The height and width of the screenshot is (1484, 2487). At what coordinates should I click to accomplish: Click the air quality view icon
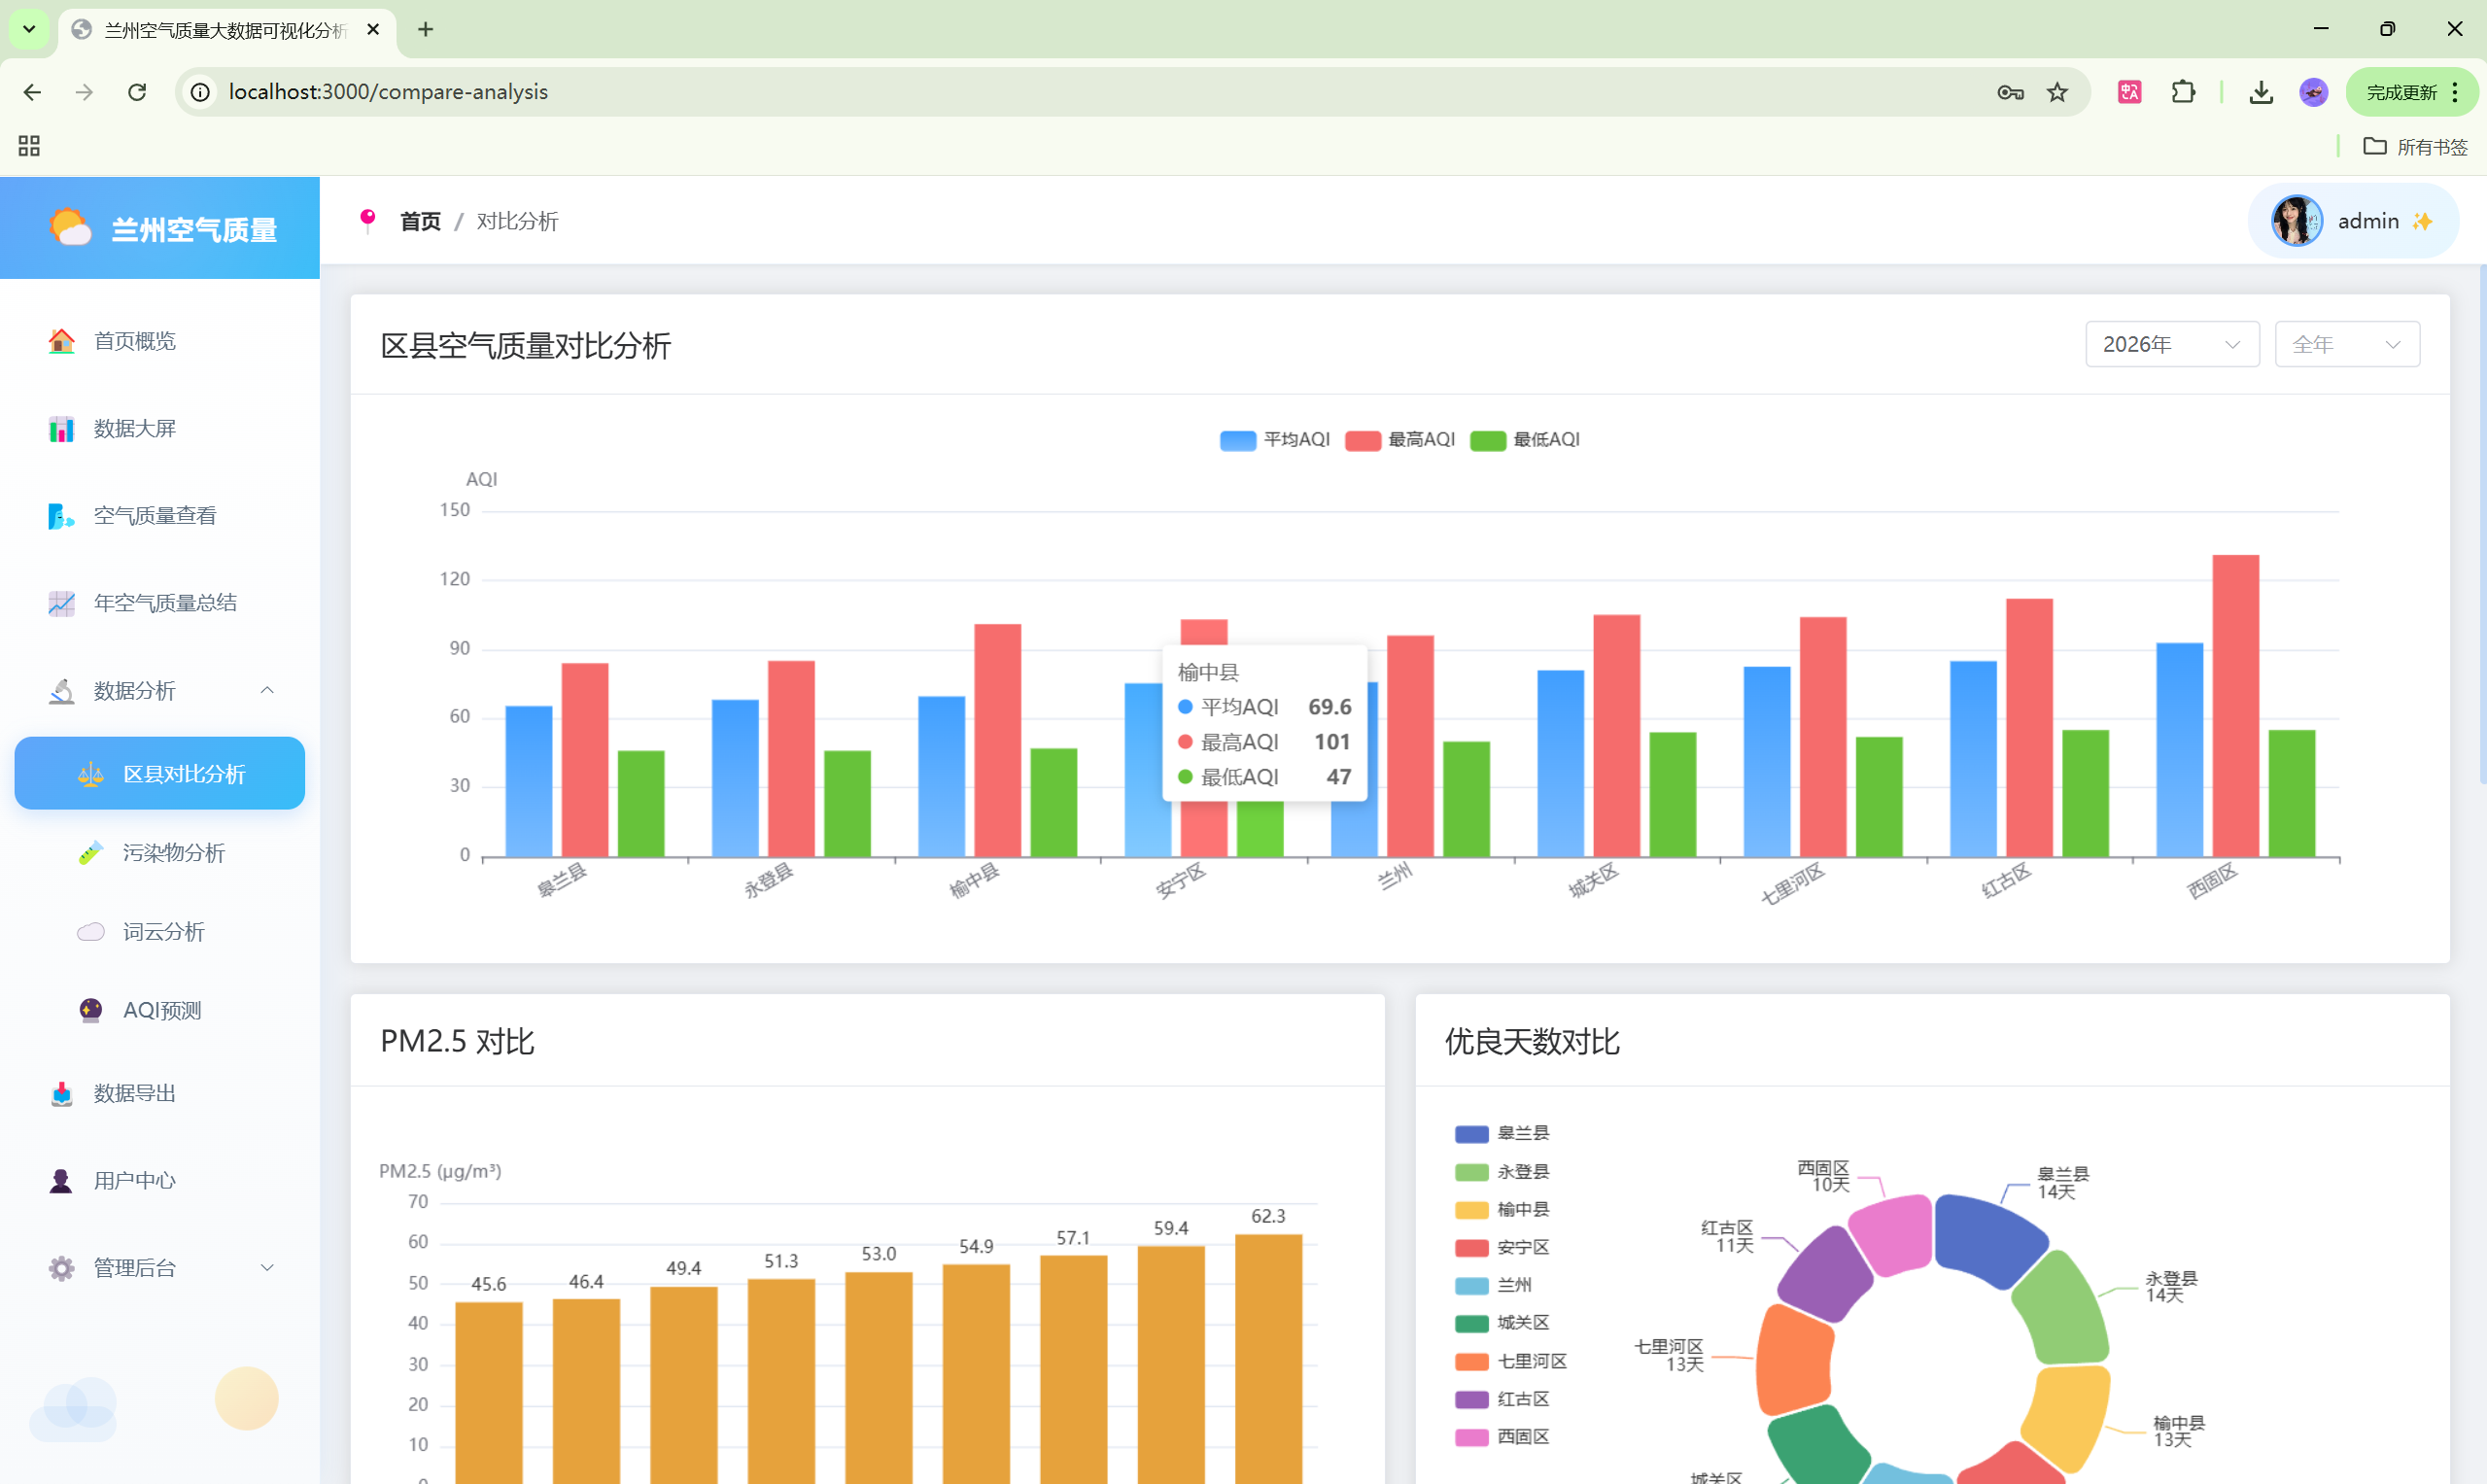[x=61, y=516]
